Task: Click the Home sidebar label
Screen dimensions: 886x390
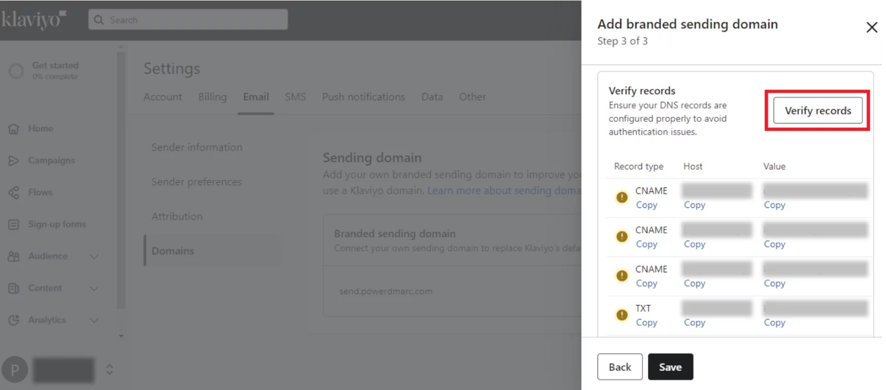Action: pyautogui.click(x=41, y=129)
